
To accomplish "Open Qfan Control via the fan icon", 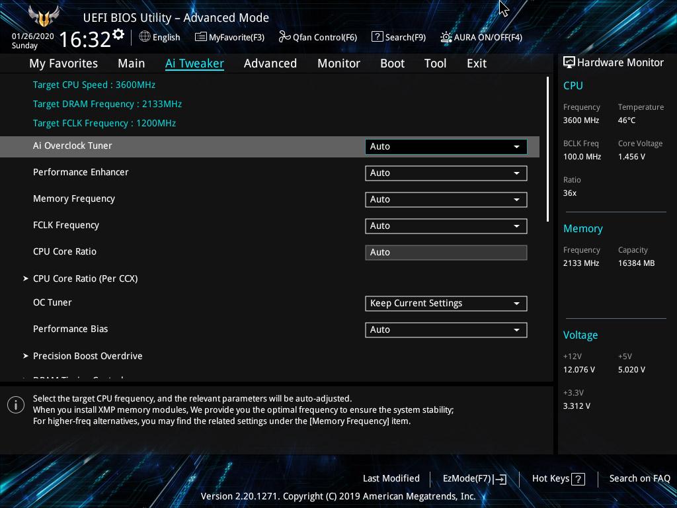I will pyautogui.click(x=284, y=37).
